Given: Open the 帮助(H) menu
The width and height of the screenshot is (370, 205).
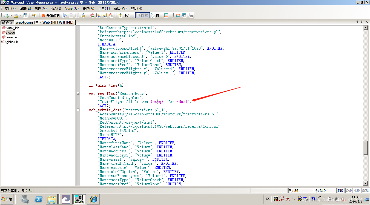Looking at the screenshot, I should 136,8.
